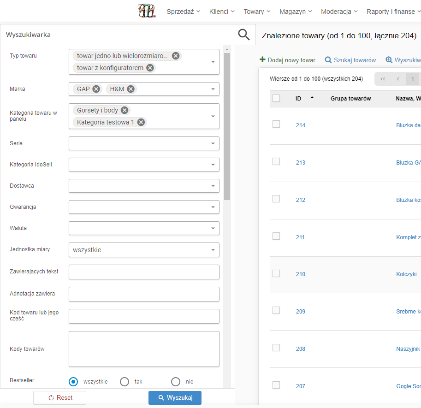421x408 pixels.
Task: Click the Reset button
Action: tap(60, 397)
